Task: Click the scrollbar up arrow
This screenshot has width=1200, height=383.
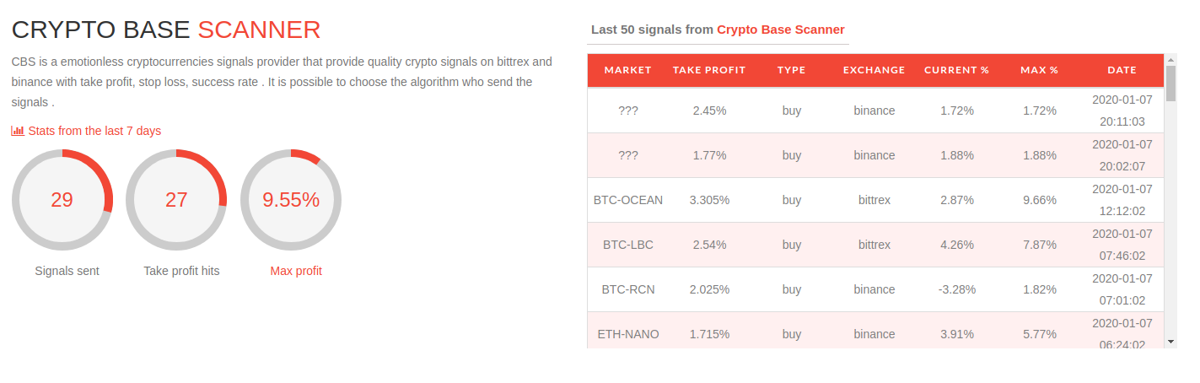Action: 1170,59
